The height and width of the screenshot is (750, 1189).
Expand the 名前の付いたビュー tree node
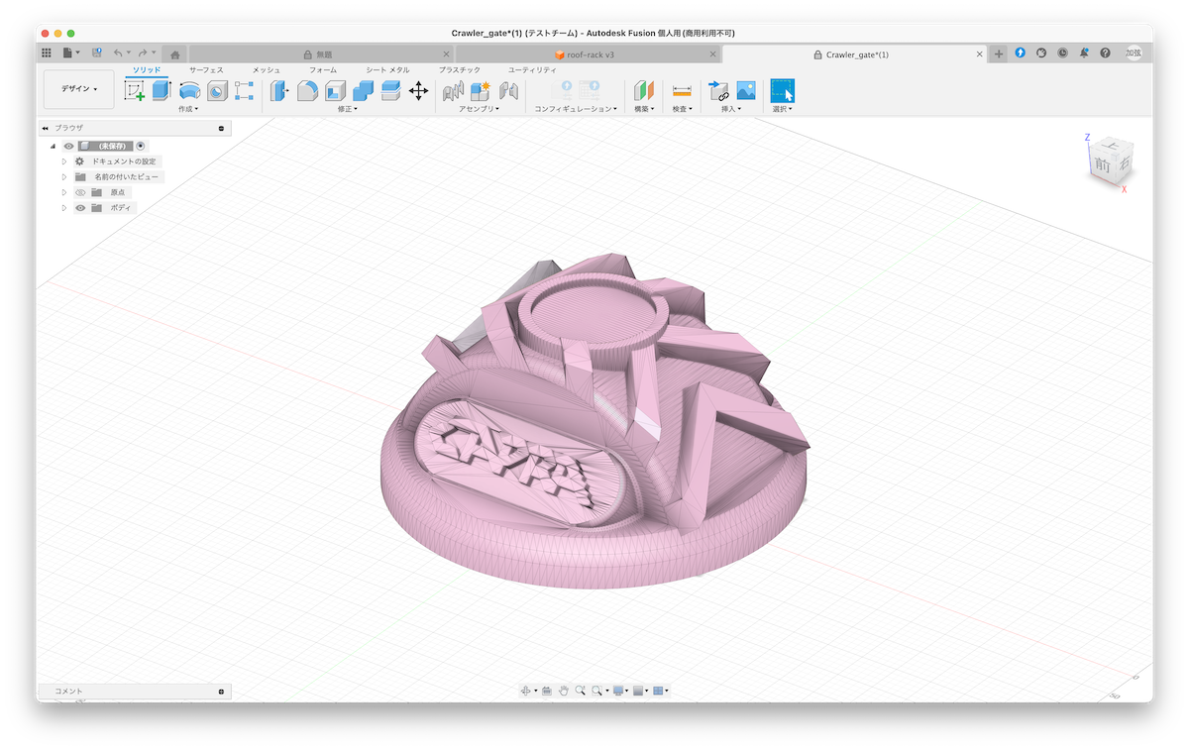click(x=64, y=176)
